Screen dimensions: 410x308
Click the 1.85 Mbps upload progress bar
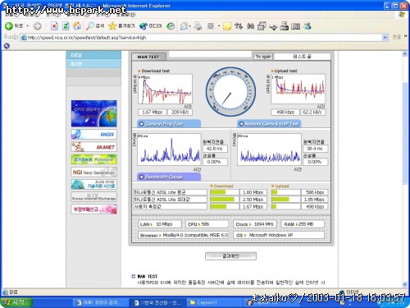(285, 200)
